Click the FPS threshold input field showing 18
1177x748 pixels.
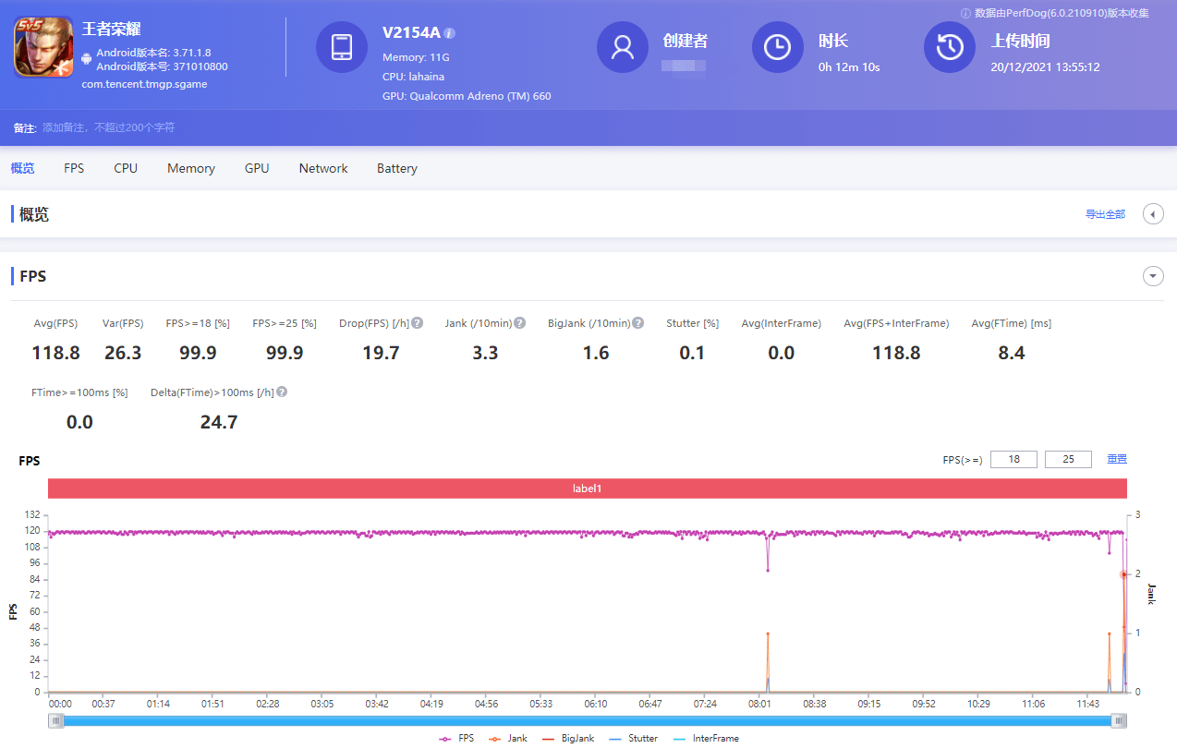click(1013, 459)
